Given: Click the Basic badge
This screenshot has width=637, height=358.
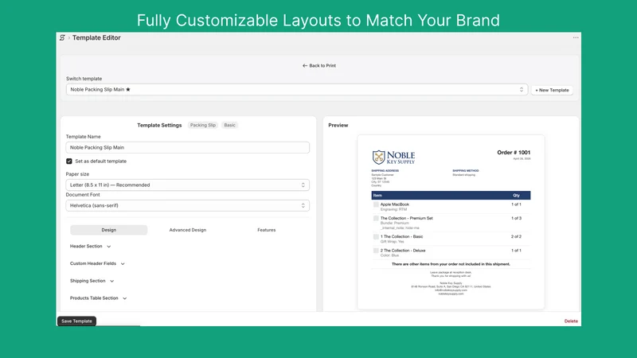Looking at the screenshot, I should [229, 125].
